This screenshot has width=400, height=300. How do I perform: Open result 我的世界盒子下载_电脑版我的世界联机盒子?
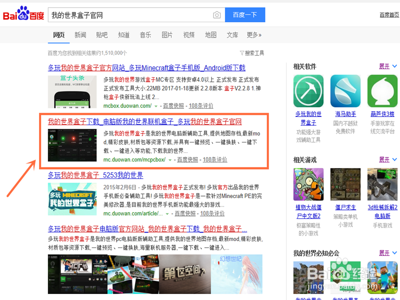145,121
